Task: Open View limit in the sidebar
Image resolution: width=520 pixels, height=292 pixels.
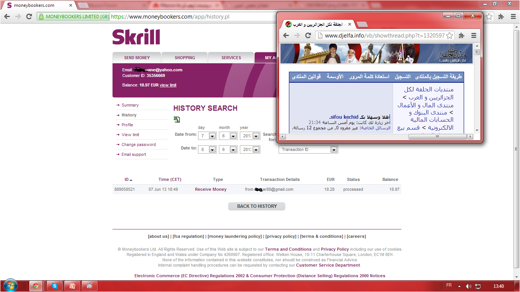Action: pyautogui.click(x=130, y=135)
